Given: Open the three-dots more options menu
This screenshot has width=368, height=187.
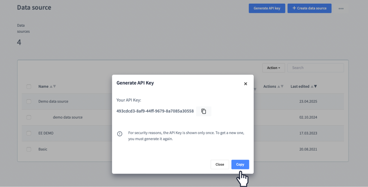Looking at the screenshot, I should [341, 9].
